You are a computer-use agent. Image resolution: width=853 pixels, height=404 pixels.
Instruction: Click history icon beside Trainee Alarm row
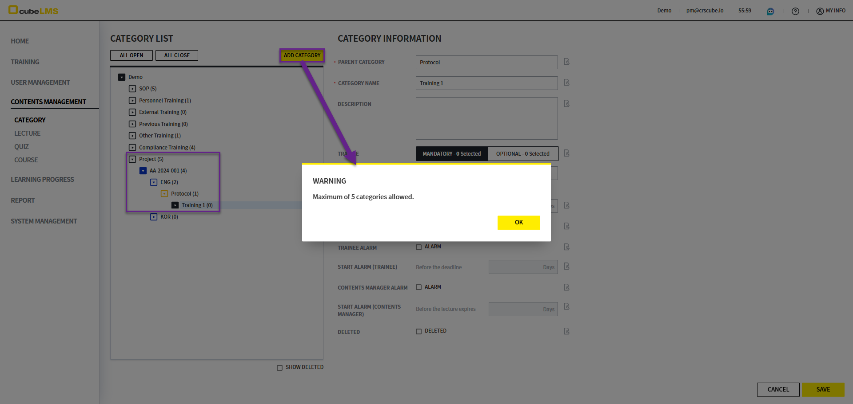[x=566, y=247]
